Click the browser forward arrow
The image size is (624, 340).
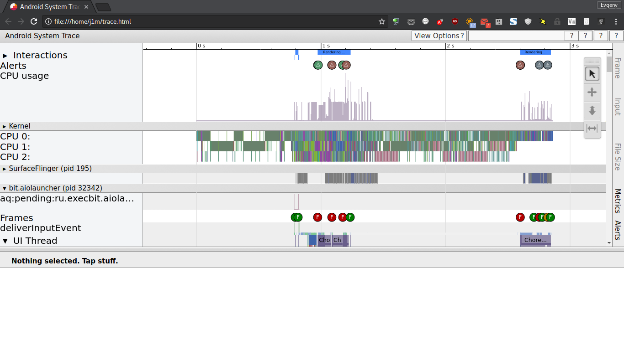pos(21,21)
